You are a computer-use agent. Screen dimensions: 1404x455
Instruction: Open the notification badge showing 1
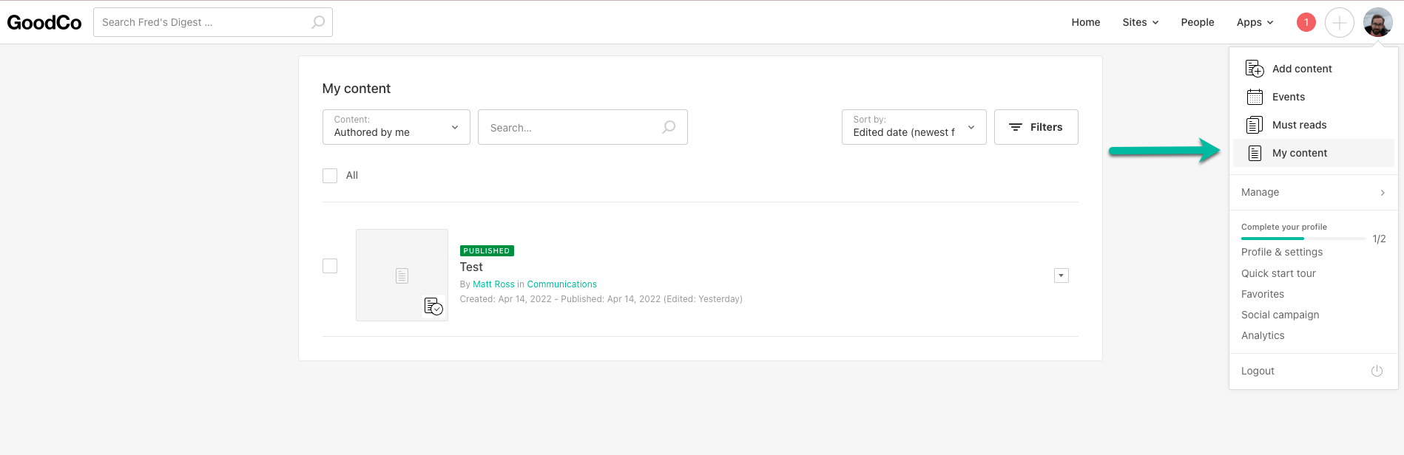coord(1306,22)
